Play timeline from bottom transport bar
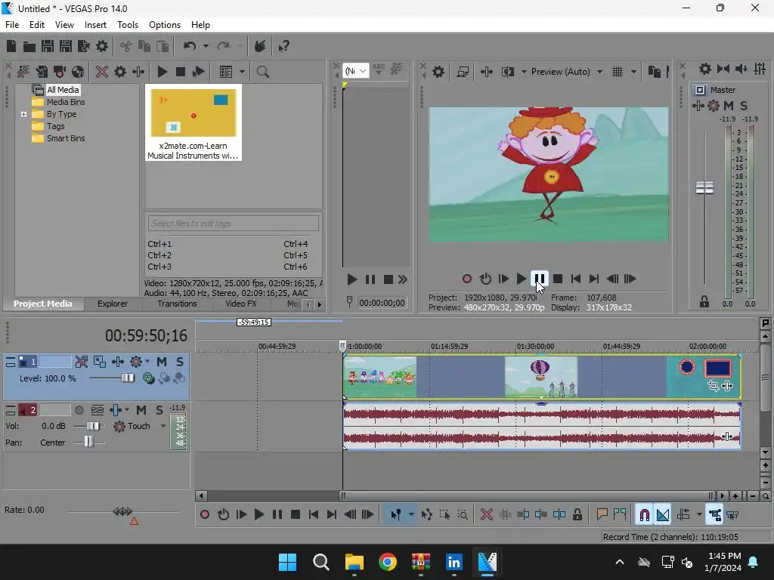 point(259,515)
